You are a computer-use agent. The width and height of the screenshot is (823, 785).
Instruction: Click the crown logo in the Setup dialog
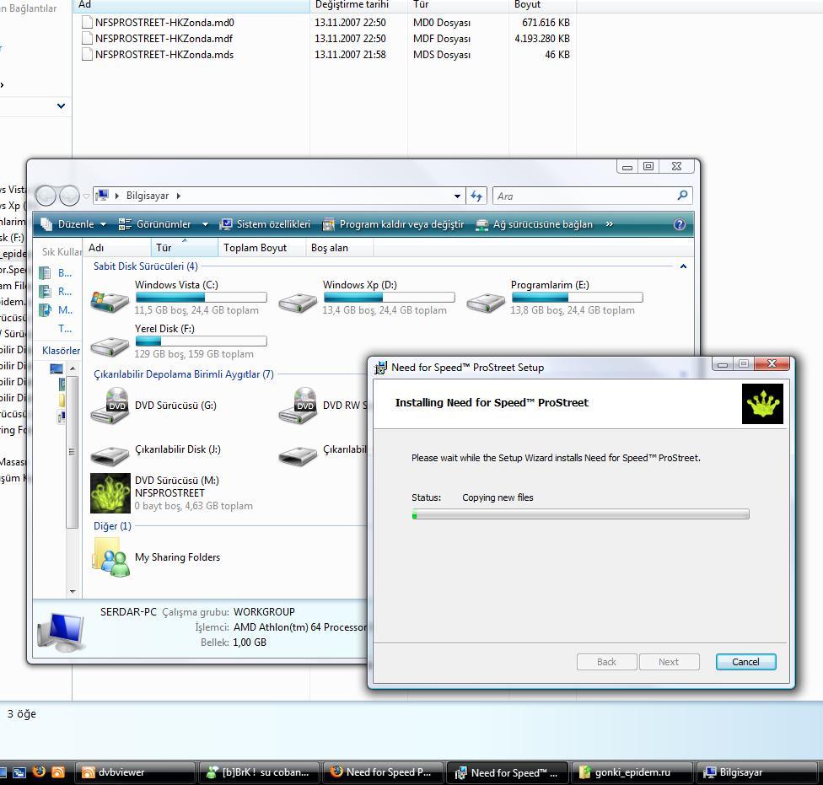pos(762,404)
